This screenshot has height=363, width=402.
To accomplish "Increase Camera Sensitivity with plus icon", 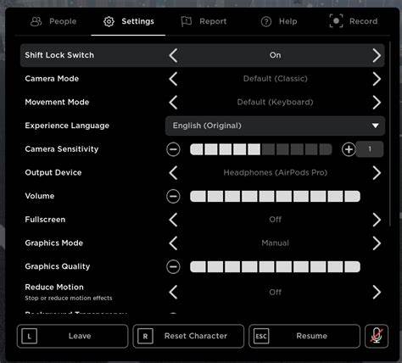I will click(349, 149).
